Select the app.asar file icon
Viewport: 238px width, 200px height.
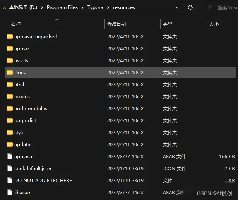pos(10,156)
